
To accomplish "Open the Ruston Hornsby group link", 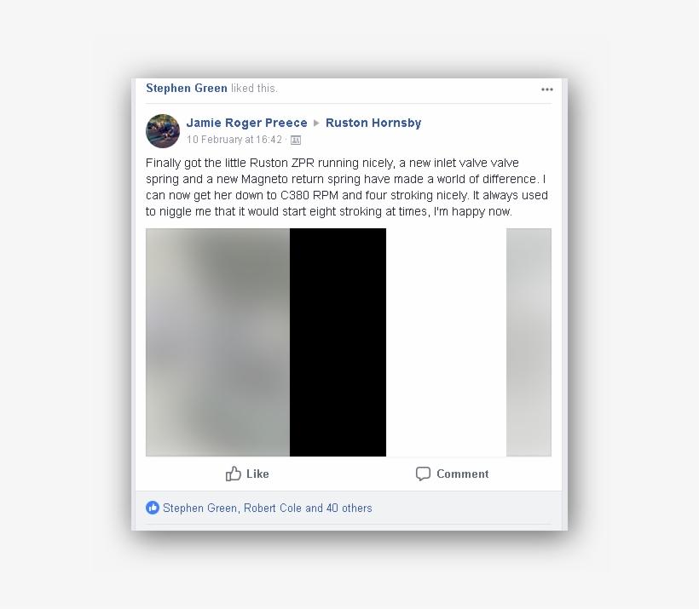I will click(373, 123).
